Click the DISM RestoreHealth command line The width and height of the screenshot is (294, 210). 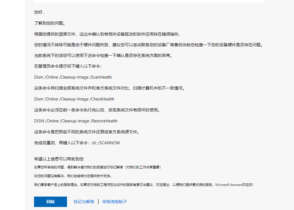pyautogui.click(x=76, y=121)
